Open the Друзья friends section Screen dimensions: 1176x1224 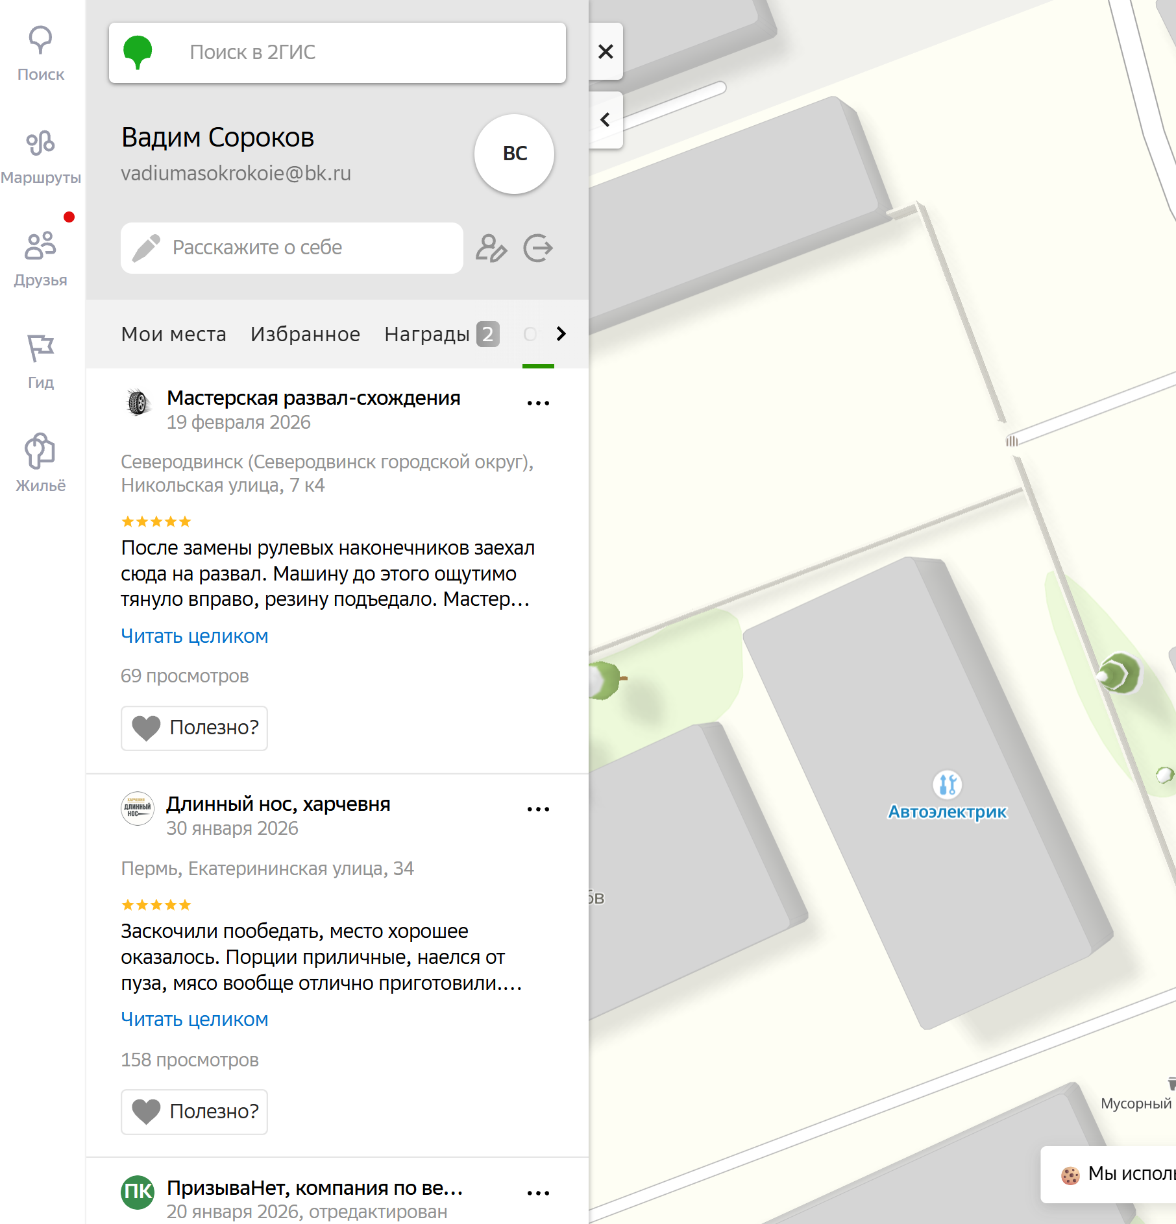tap(40, 258)
